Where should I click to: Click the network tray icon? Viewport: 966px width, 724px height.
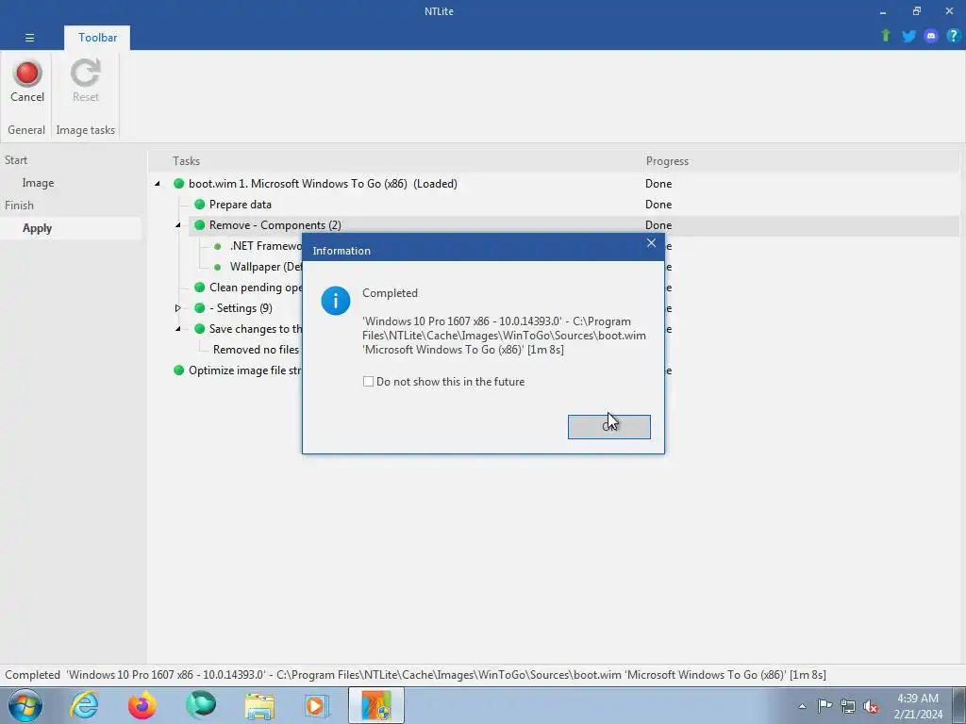pyautogui.click(x=848, y=706)
